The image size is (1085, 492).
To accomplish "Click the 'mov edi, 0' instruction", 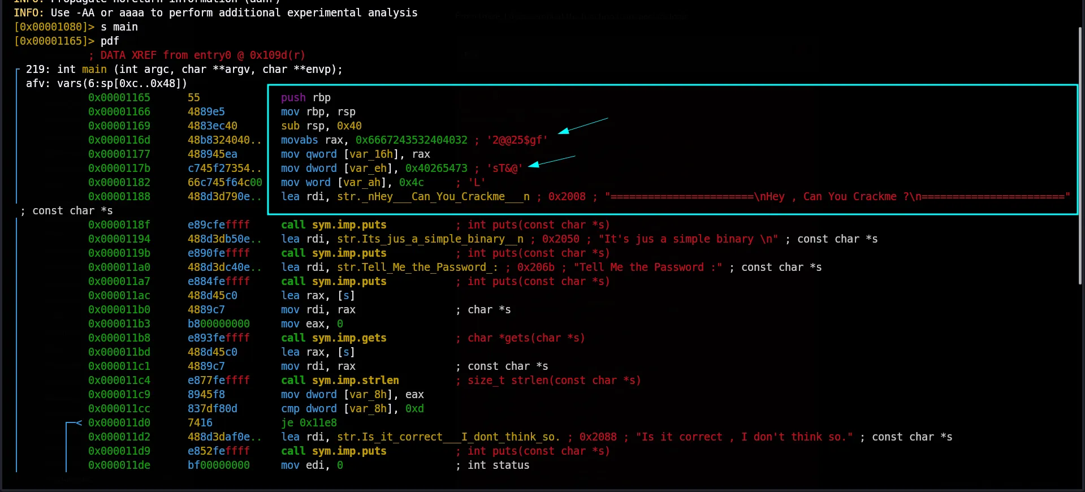I will (312, 465).
